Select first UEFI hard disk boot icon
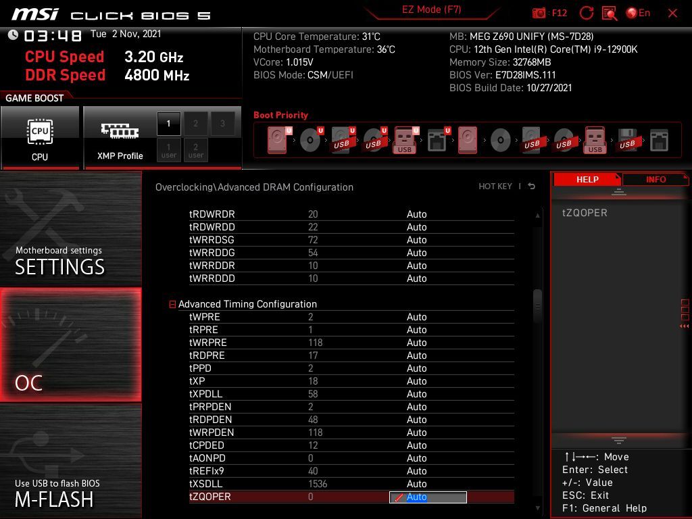The width and height of the screenshot is (692, 519). point(279,140)
